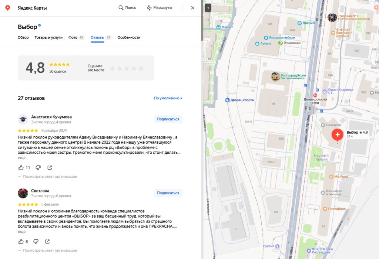Like Анастасия Кучумова's review
The image size is (379, 259).
(21, 167)
